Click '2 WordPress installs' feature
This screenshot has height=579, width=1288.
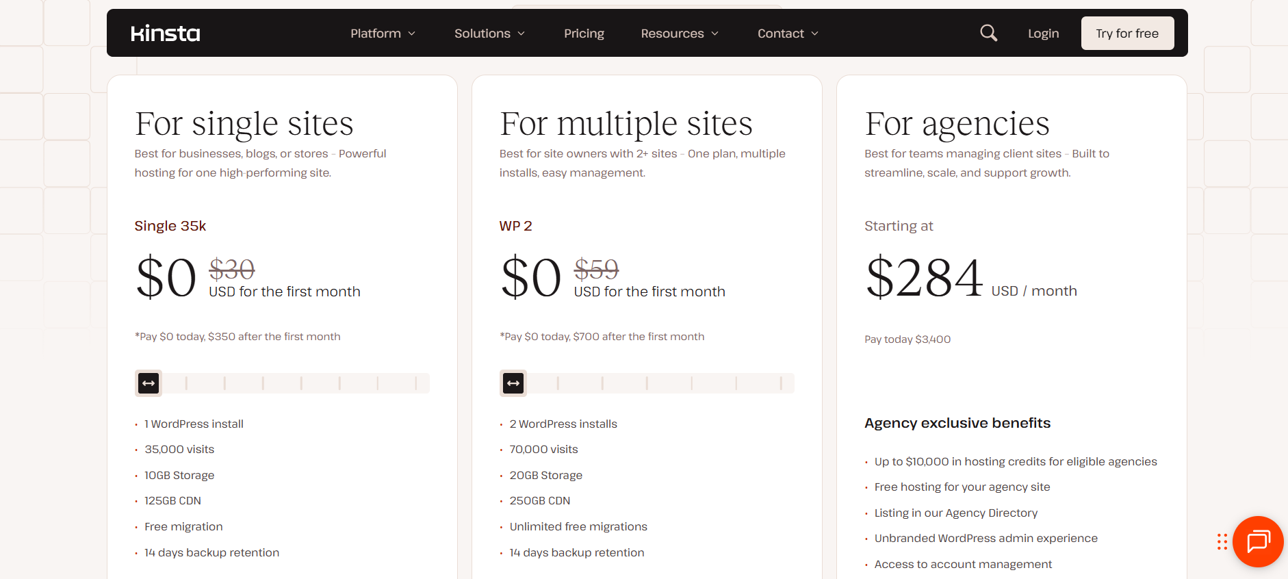[x=563, y=424]
